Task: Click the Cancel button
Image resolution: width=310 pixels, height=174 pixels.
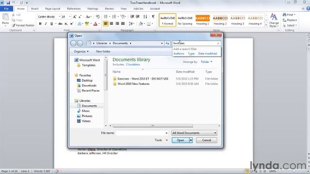Action: click(207, 140)
